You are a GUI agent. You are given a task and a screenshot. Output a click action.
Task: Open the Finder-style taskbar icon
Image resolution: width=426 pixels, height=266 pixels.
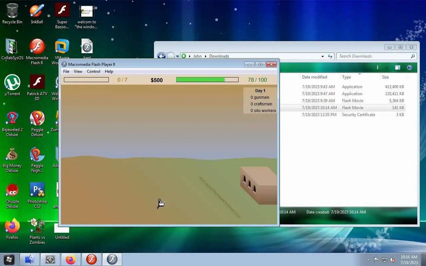point(30,259)
